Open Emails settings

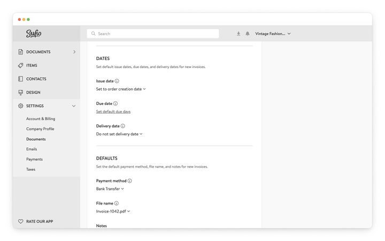click(32, 149)
